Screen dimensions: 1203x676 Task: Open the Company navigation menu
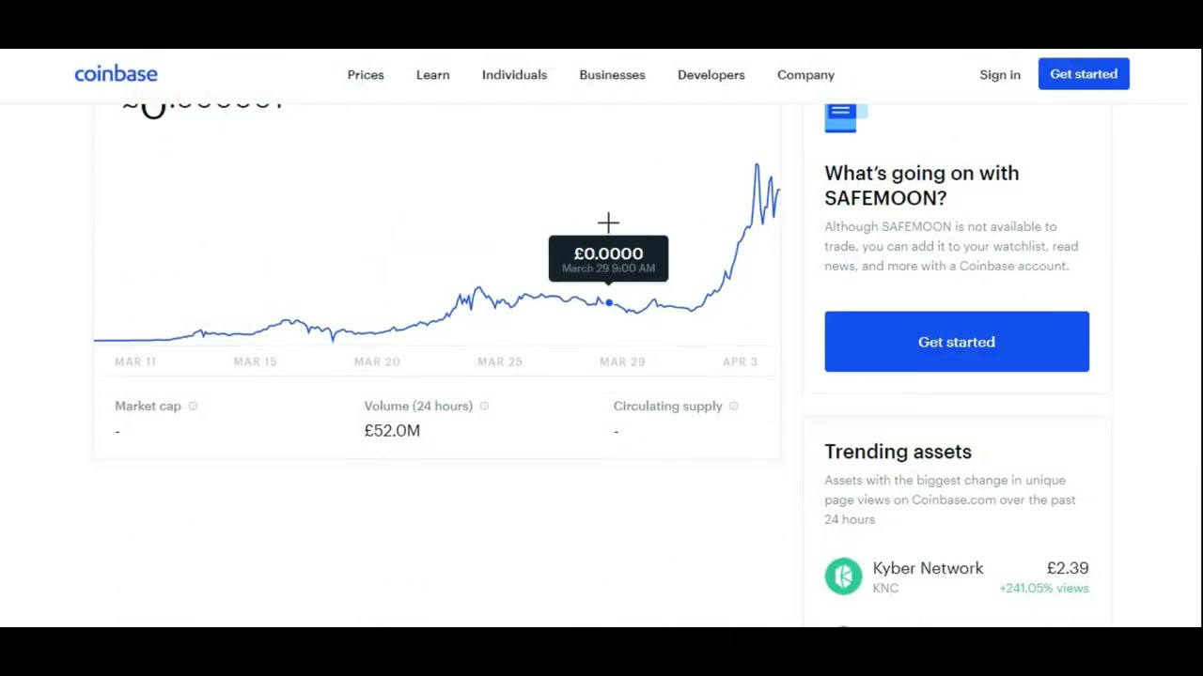coord(805,75)
